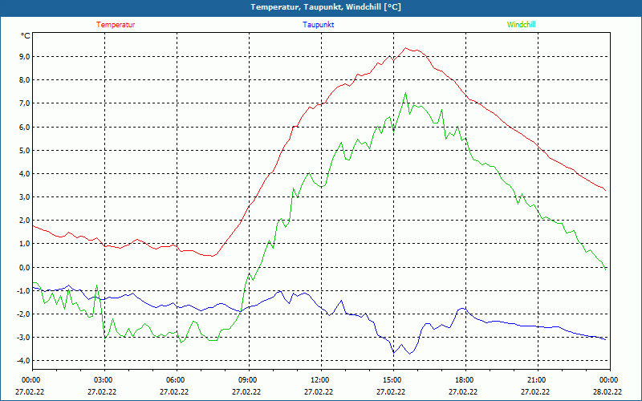
Task: Click the "-2,0" y-axis value
Action: 23,314
